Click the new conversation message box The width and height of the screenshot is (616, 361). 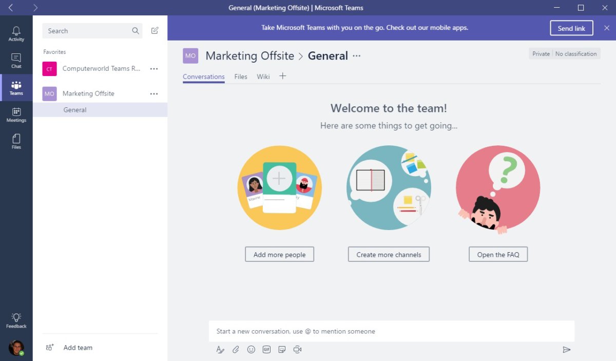click(391, 331)
